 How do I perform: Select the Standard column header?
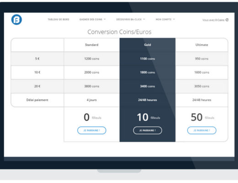click(x=92, y=45)
